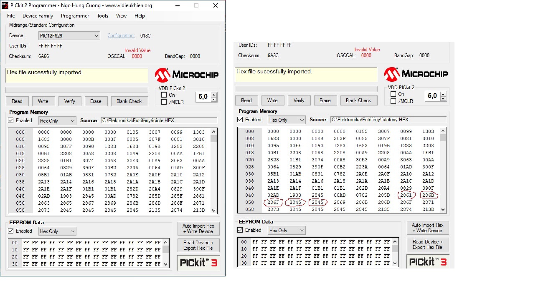Decrease VDD voltage in right window

pos(443,99)
